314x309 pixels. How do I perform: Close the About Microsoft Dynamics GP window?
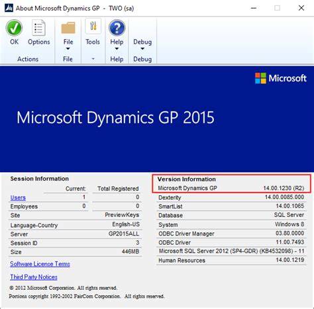click(301, 8)
